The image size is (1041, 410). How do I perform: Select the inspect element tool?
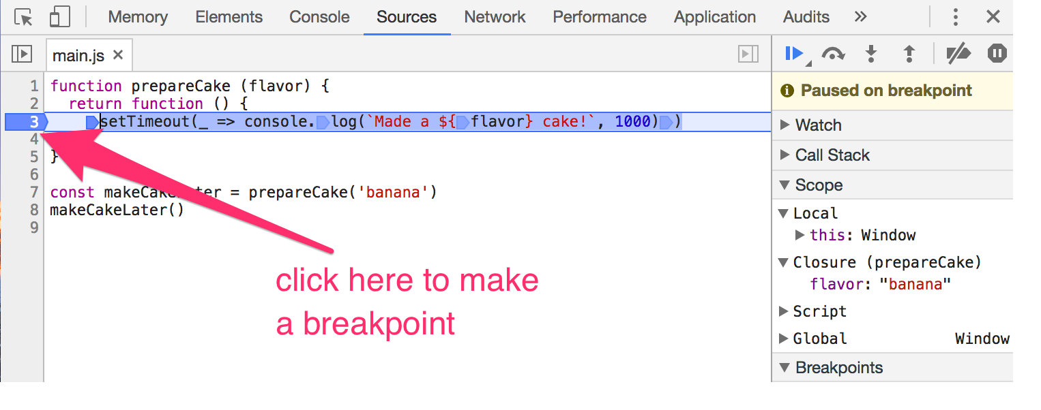pyautogui.click(x=21, y=16)
